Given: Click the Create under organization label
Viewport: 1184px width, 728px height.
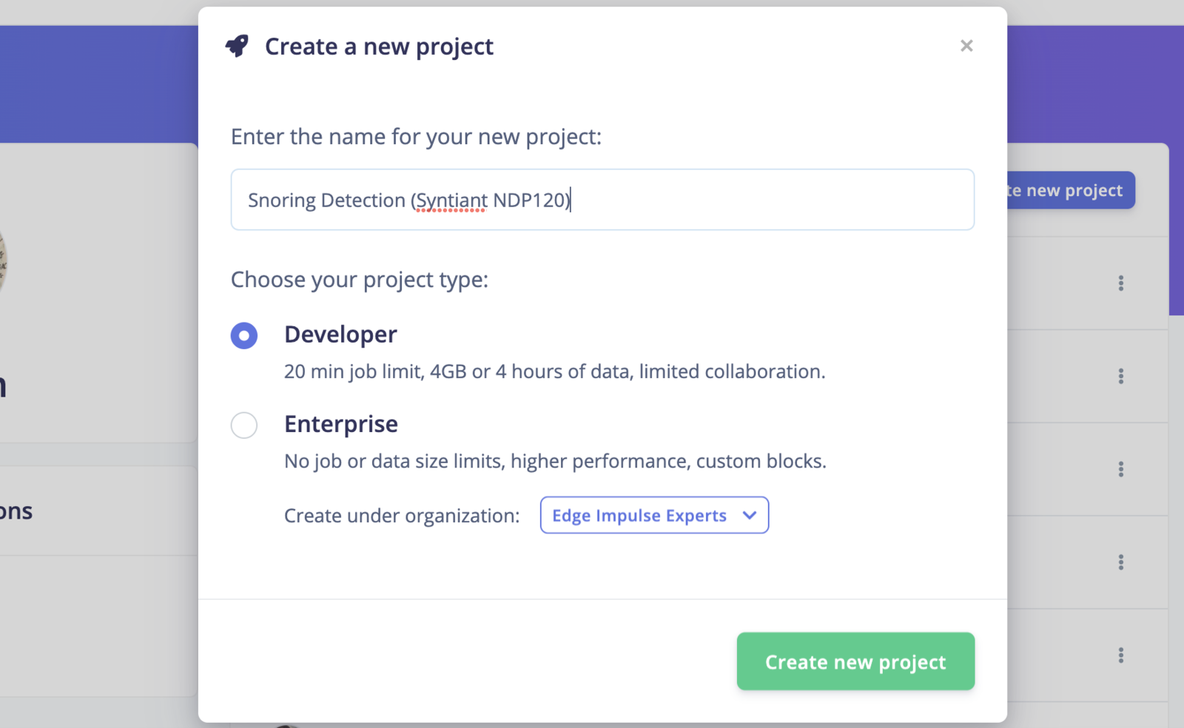Looking at the screenshot, I should (x=402, y=516).
